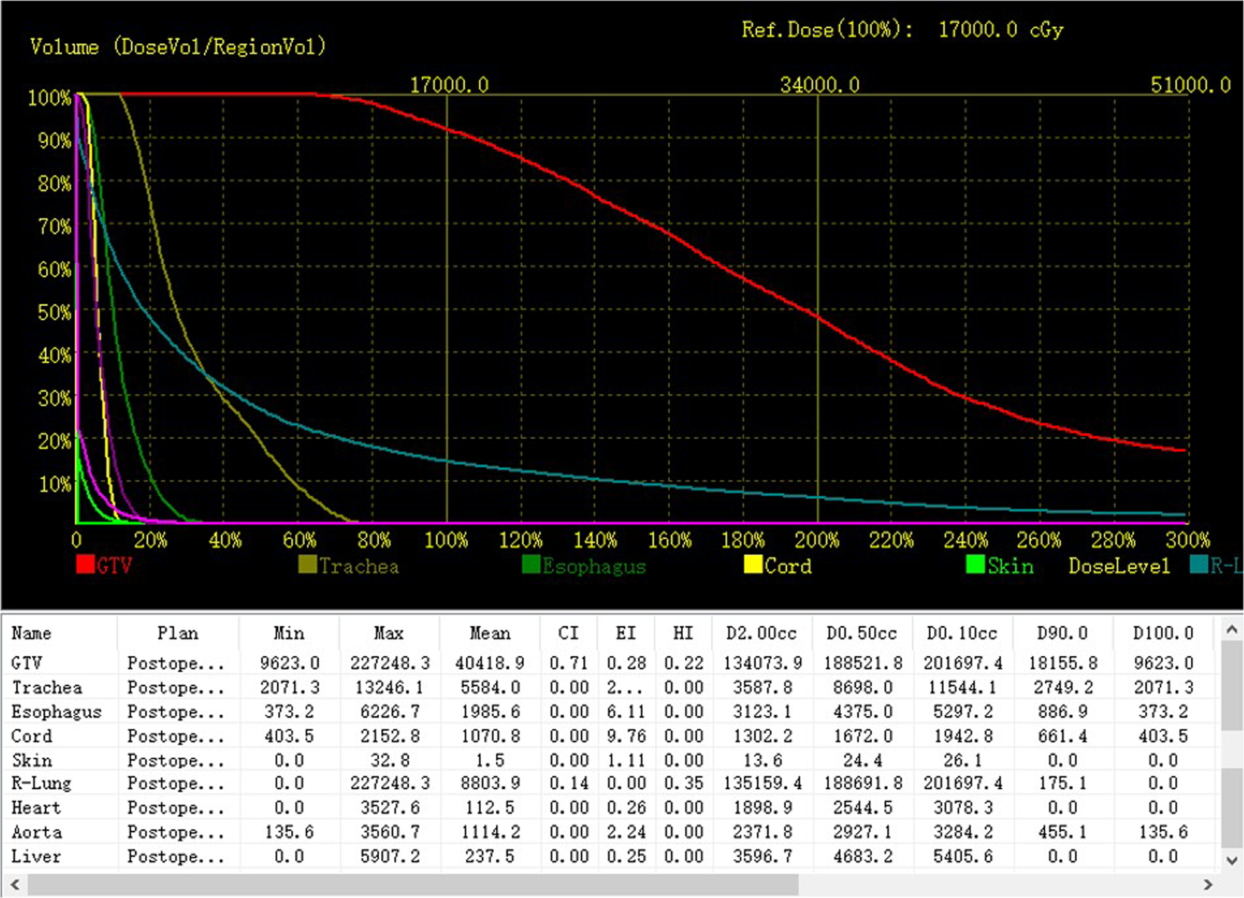Sort table by the Mean column header
The width and height of the screenshot is (1244, 898).
click(x=489, y=633)
